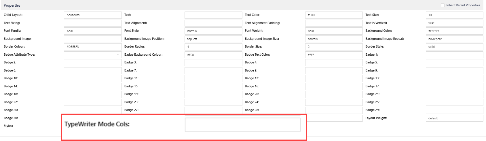Click the Badge Text Color field #FFF
This screenshot has width=486, height=141.
coord(334,54)
